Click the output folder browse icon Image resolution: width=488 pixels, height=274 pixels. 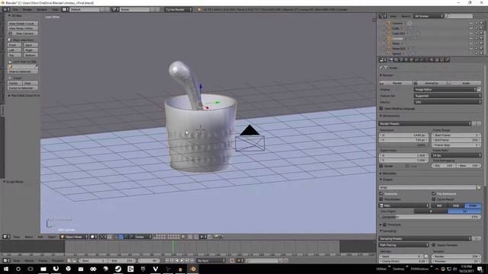[x=479, y=187]
